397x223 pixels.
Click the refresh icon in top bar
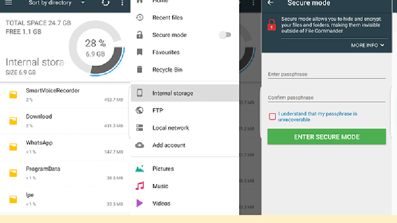pyautogui.click(x=106, y=3)
